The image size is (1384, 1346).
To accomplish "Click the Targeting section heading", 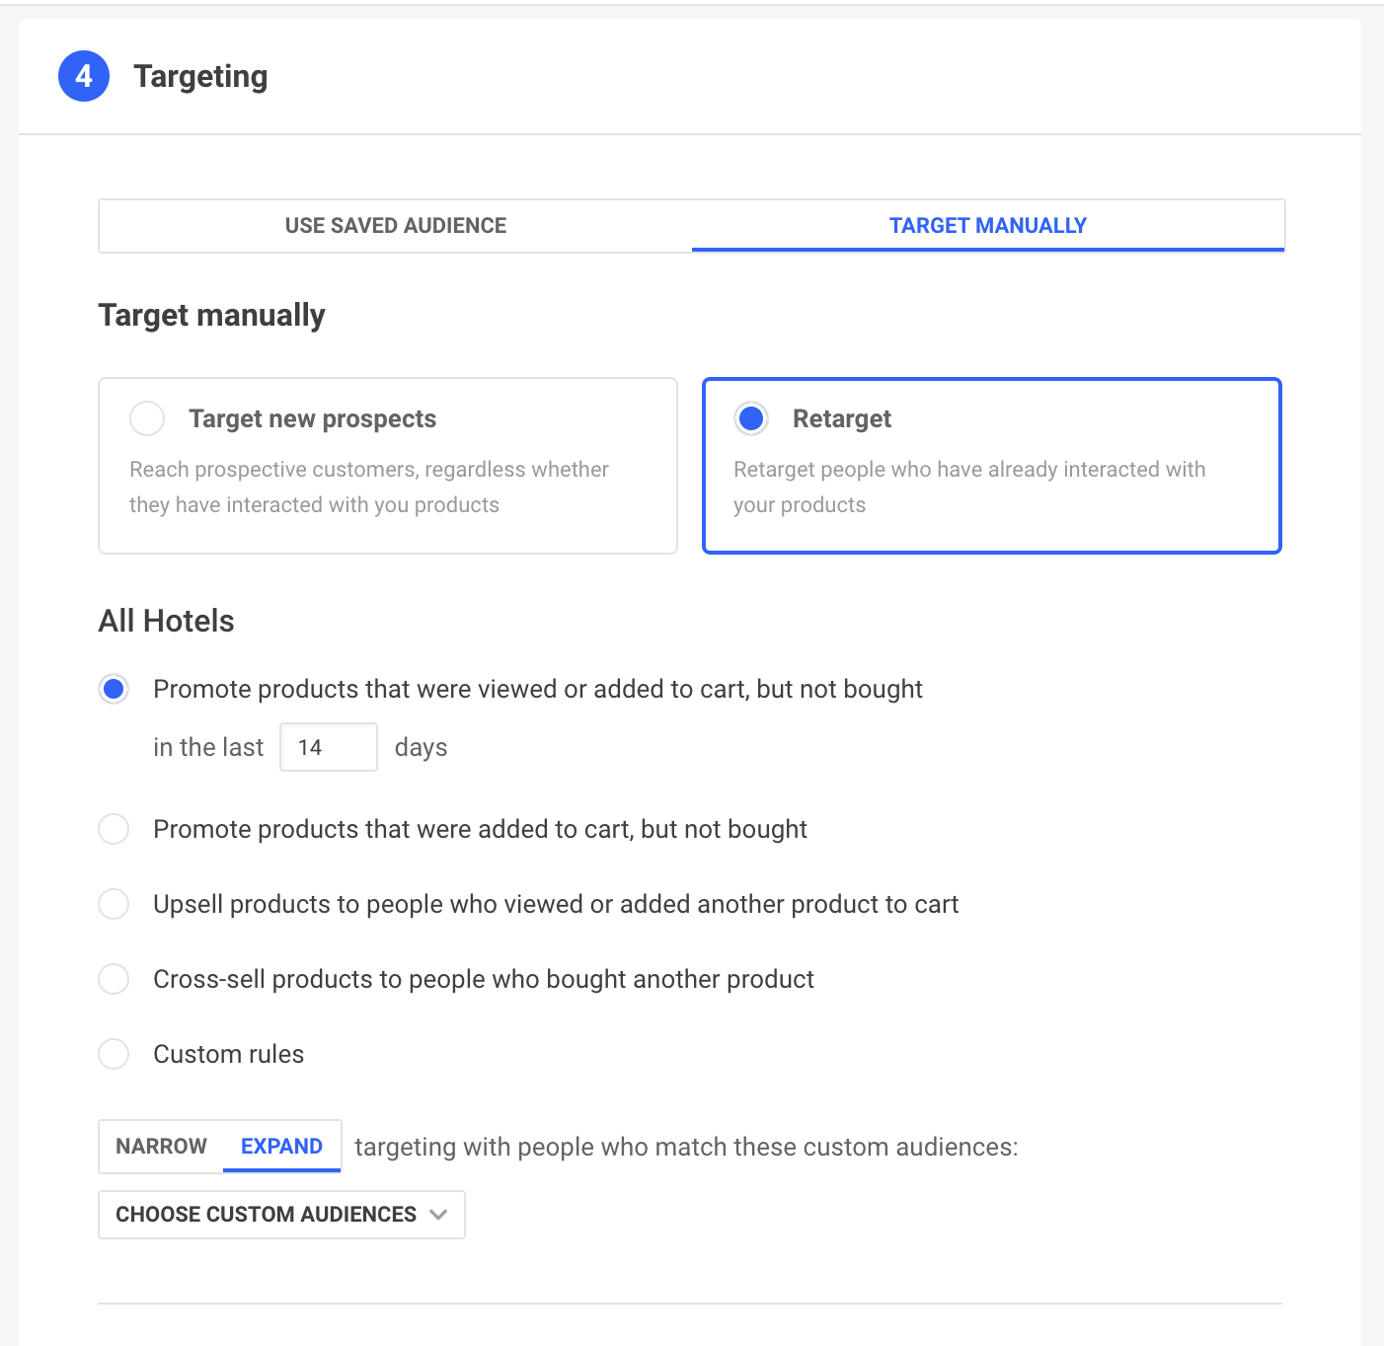I will (x=200, y=76).
